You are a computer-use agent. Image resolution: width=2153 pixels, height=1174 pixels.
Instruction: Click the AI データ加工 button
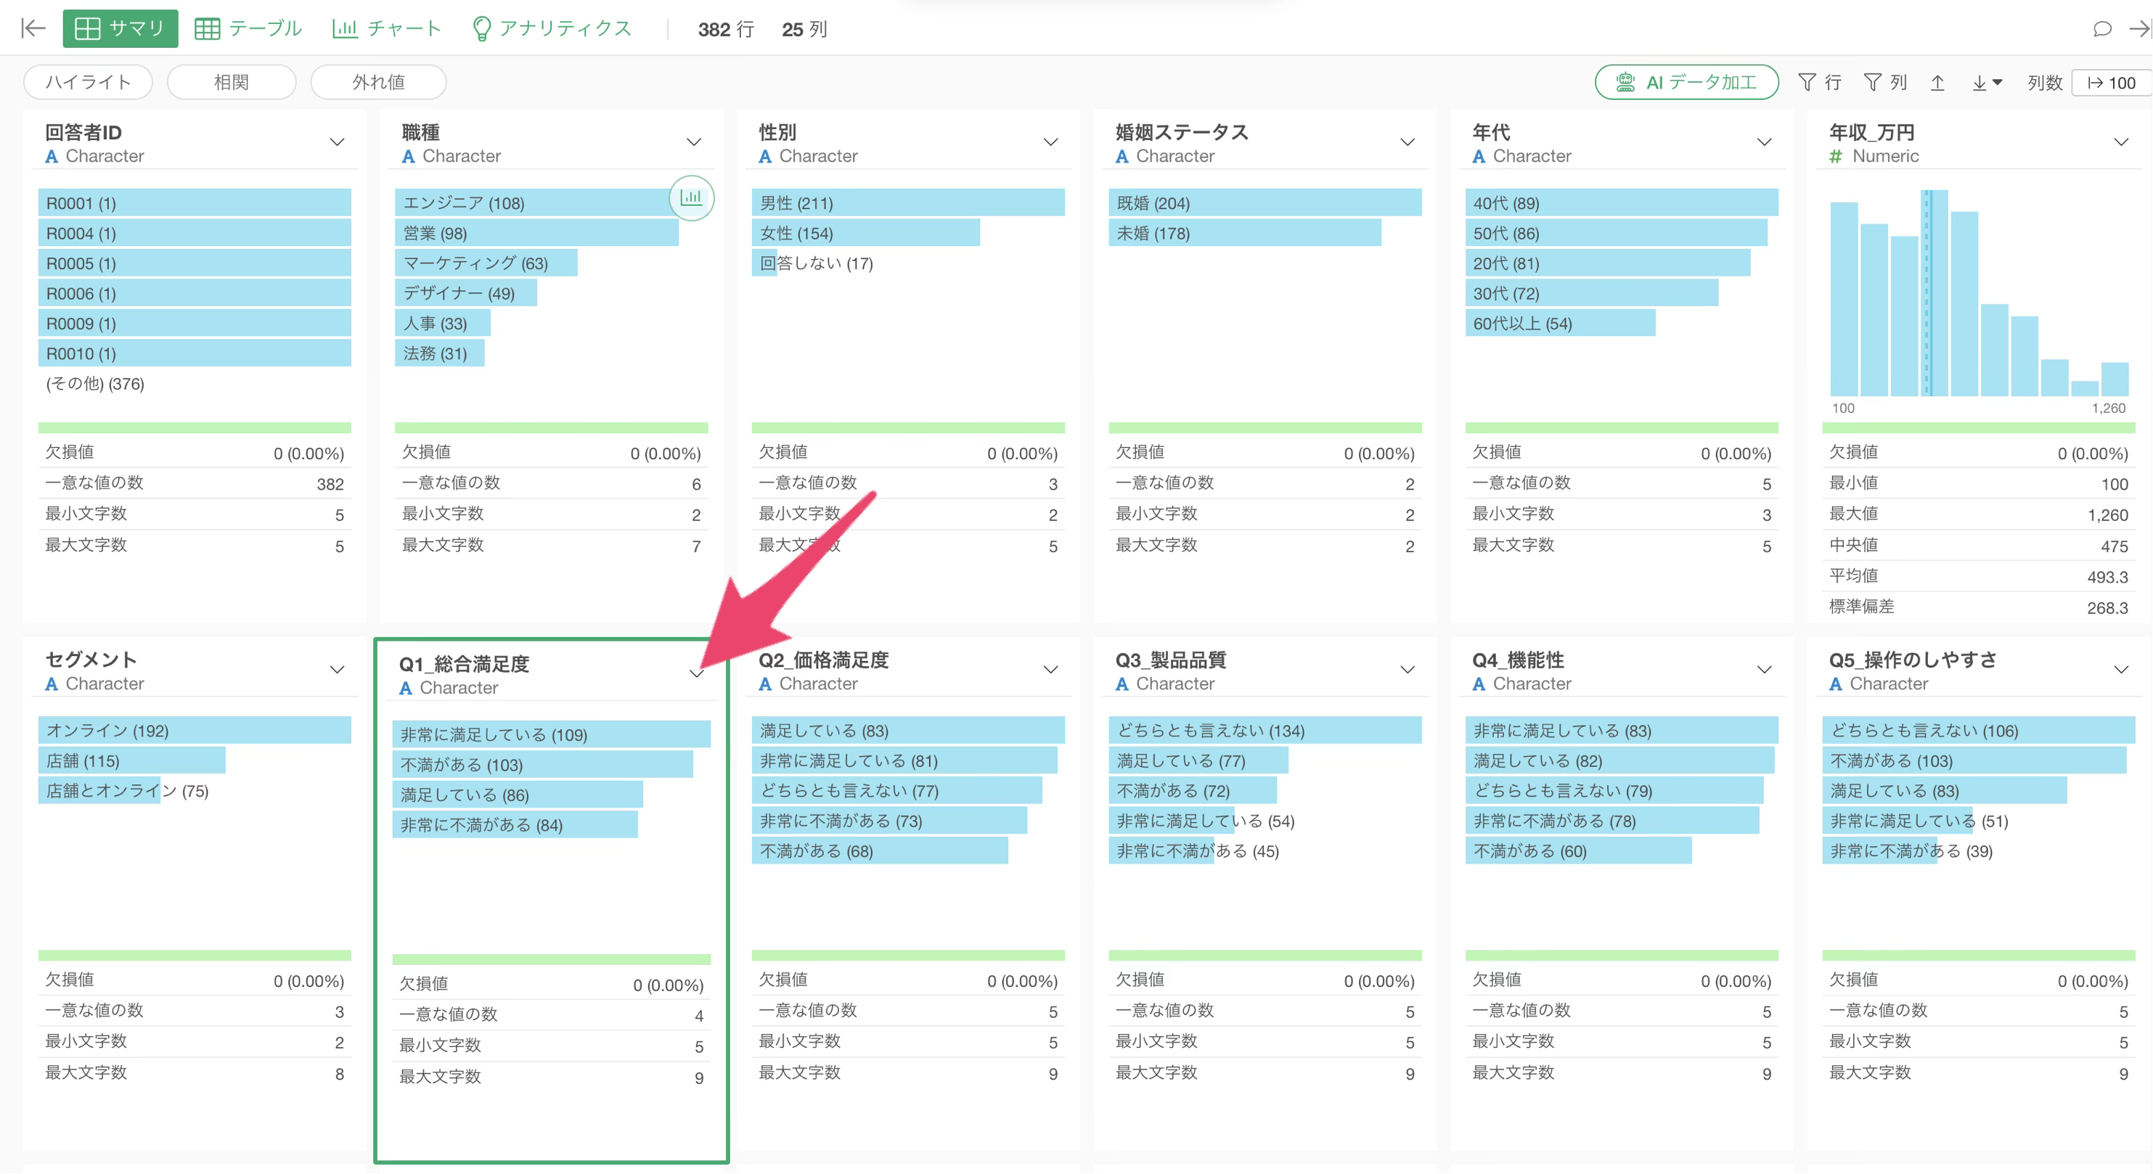(1686, 82)
